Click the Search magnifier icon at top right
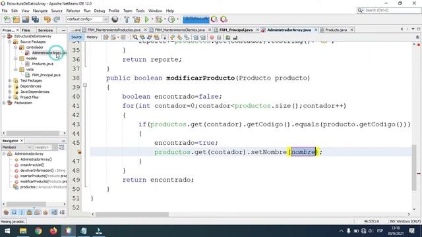422x237 pixels. (x=360, y=11)
